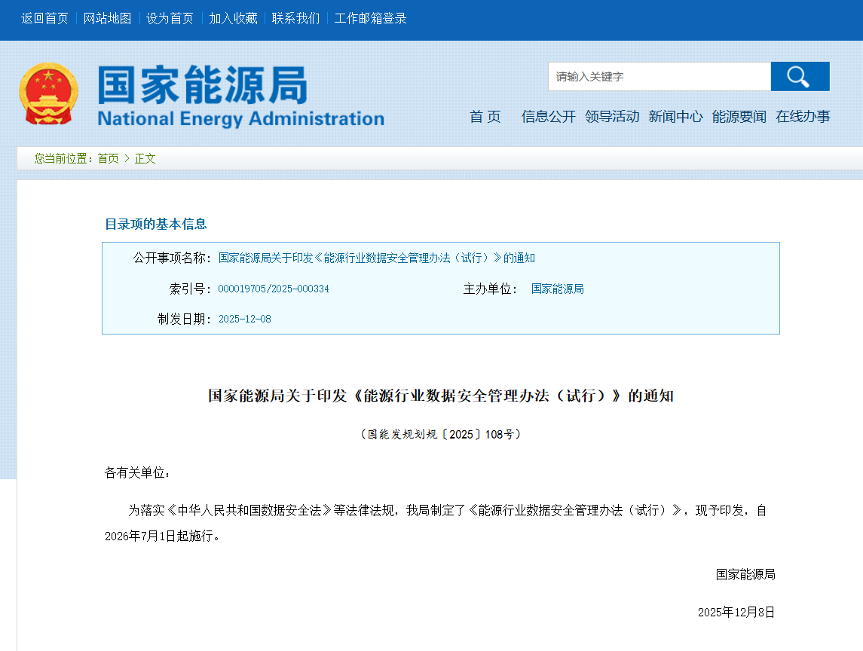Open 信息公开 navigation menu item
The image size is (863, 651).
(x=548, y=117)
